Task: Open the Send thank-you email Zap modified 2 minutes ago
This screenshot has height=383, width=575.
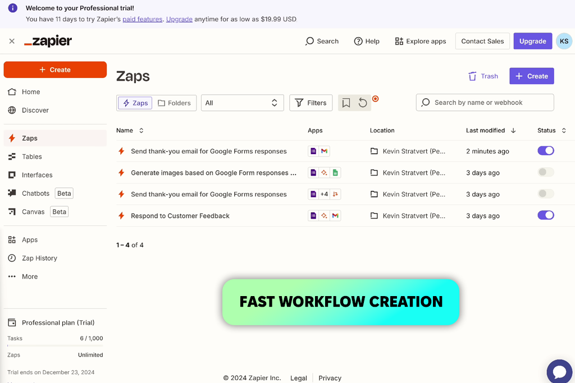Action: point(209,151)
